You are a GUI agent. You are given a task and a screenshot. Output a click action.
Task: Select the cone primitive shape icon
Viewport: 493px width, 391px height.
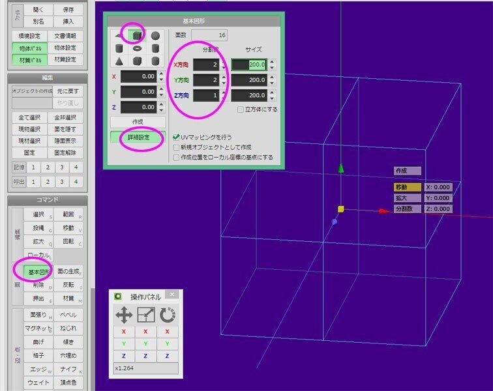click(x=119, y=61)
